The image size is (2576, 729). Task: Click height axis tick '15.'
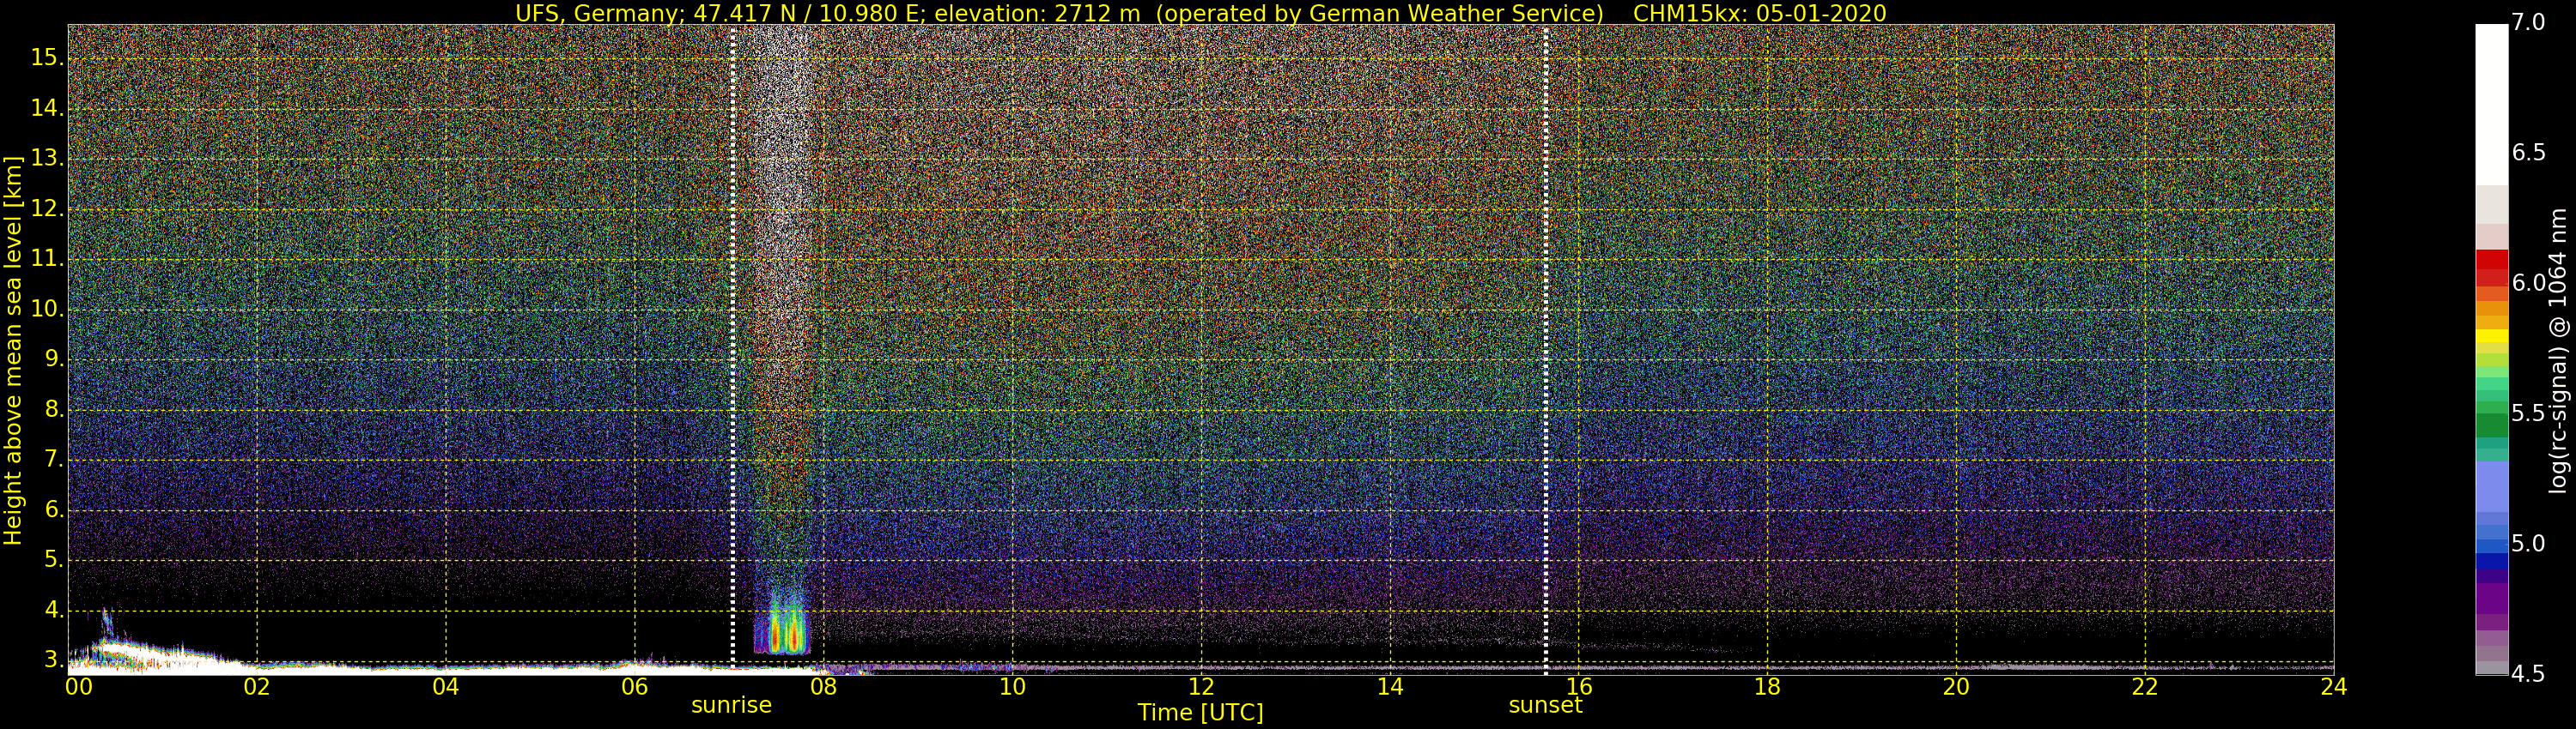(47, 58)
